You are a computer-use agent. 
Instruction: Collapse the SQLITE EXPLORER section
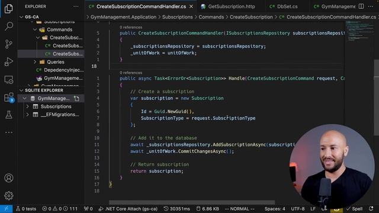pos(21,91)
